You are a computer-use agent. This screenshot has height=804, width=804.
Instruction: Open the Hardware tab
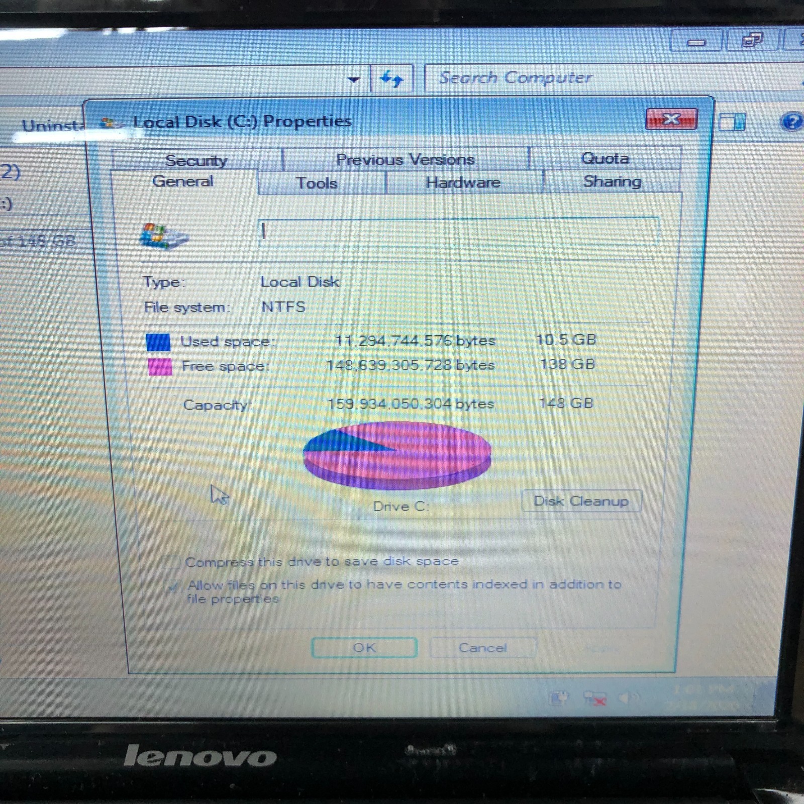click(x=463, y=182)
